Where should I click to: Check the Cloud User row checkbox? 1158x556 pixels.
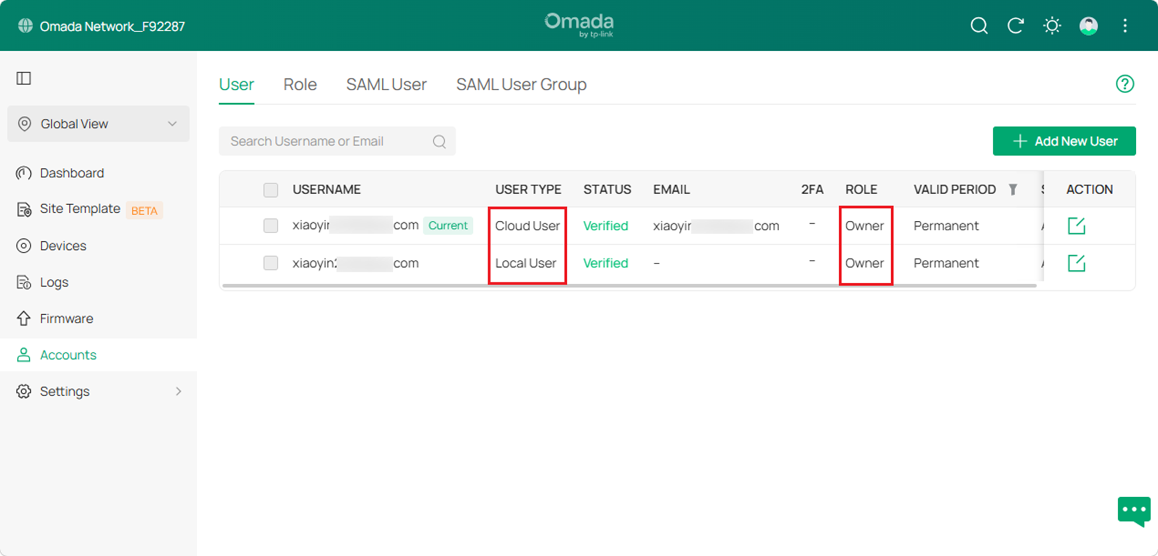270,226
